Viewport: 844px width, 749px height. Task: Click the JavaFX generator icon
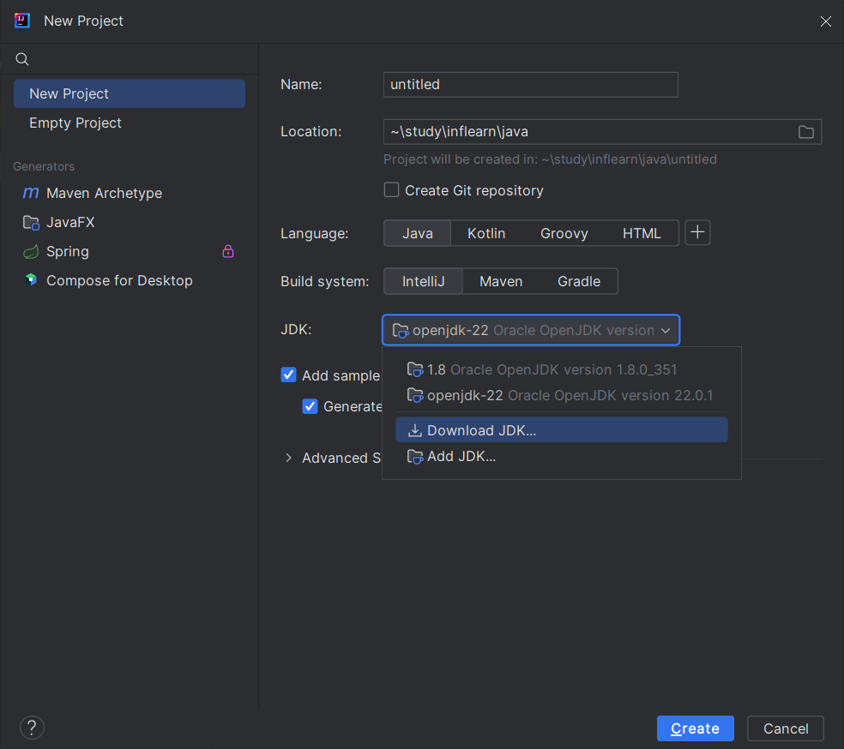[31, 222]
